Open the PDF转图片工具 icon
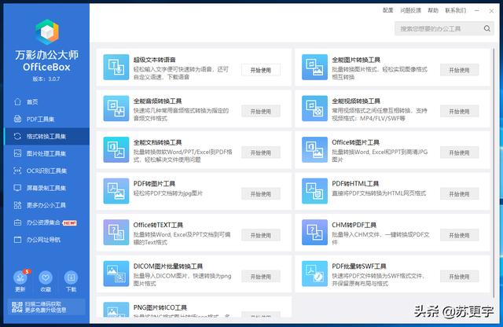Viewport: 503px width, 327px height. (116, 191)
